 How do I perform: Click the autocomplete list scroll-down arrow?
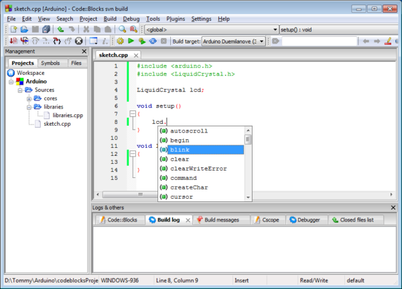pyautogui.click(x=248, y=197)
